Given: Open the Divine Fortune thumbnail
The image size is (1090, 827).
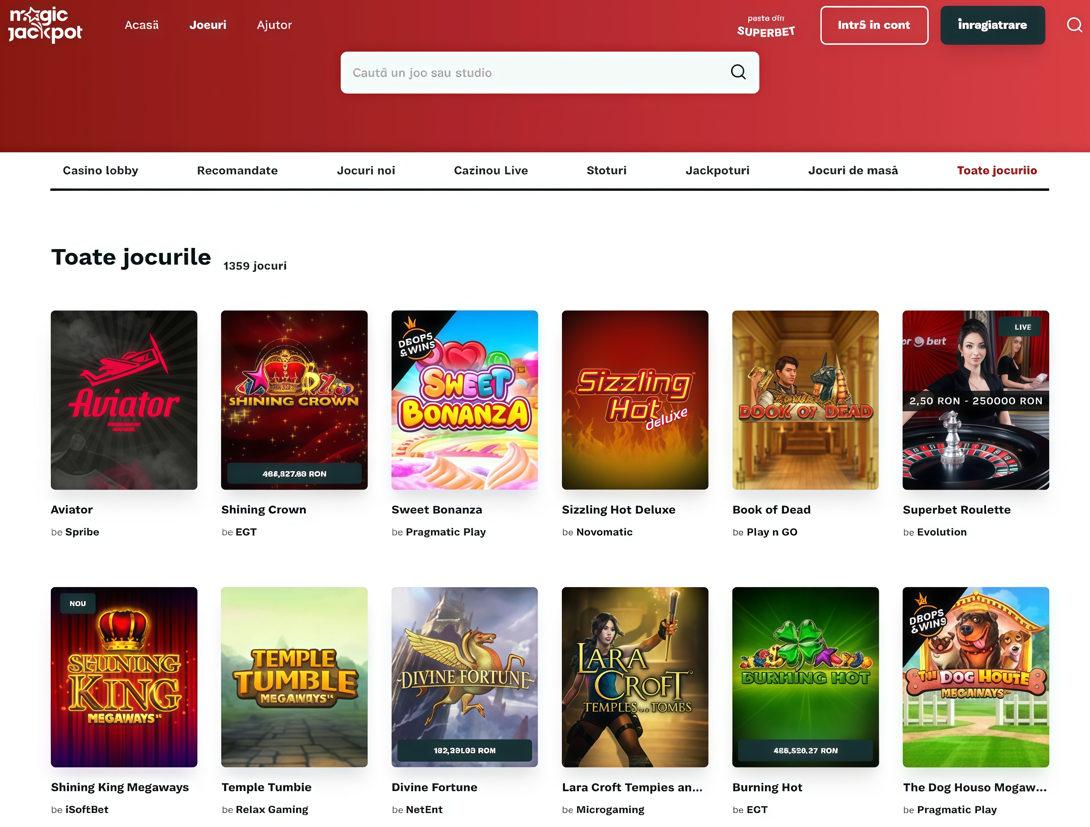Looking at the screenshot, I should point(465,677).
